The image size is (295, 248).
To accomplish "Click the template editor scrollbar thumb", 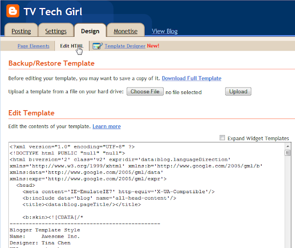I will coord(288,153).
